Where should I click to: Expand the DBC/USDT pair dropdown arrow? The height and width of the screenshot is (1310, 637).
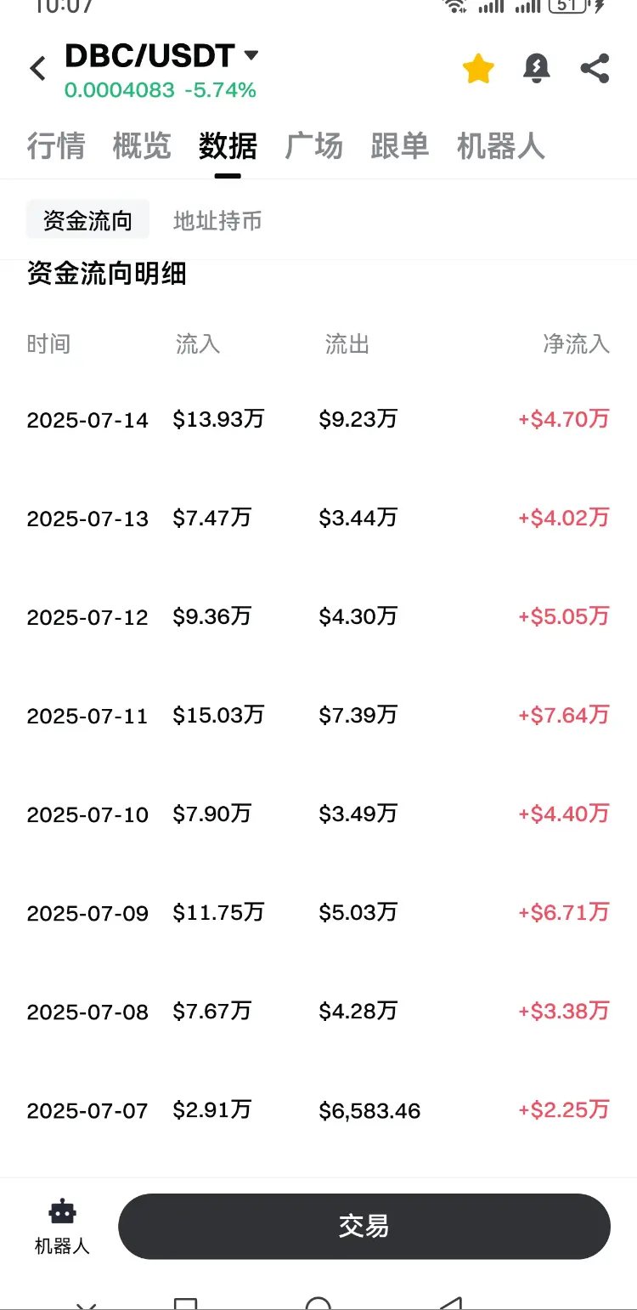(x=251, y=55)
